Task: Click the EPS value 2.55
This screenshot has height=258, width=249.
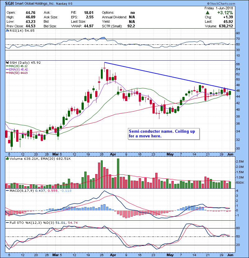Action: click(90, 17)
